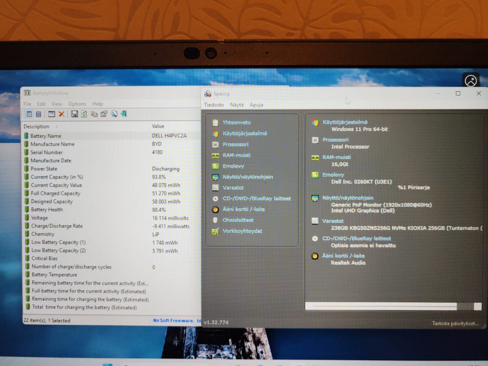Refresh battery data with the green arrows icon

coord(84,114)
